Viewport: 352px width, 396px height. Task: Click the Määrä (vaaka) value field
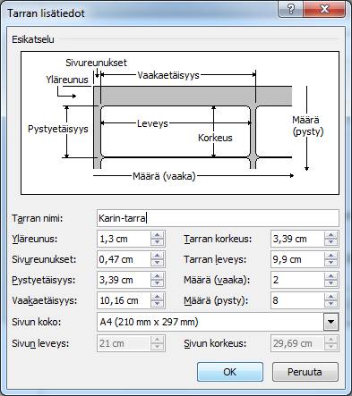297,280
